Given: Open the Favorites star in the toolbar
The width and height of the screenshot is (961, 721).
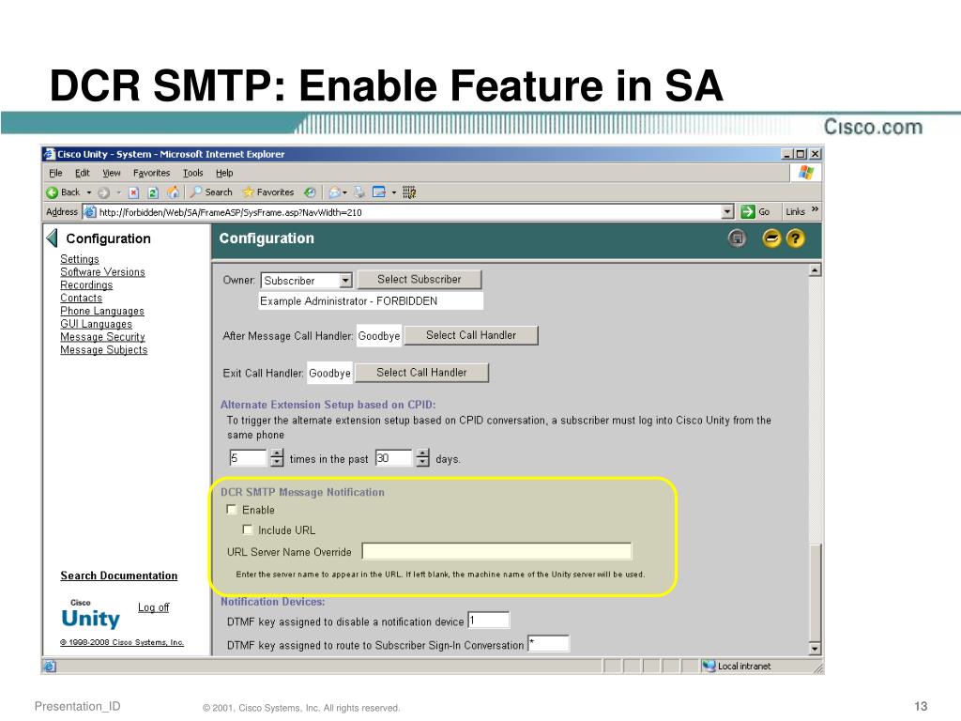Looking at the screenshot, I should pos(268,192).
